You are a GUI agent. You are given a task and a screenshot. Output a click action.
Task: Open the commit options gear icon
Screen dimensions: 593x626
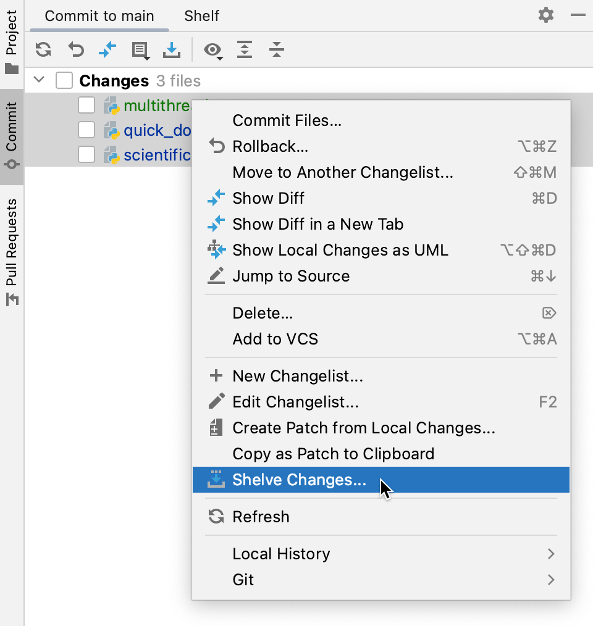coord(546,15)
